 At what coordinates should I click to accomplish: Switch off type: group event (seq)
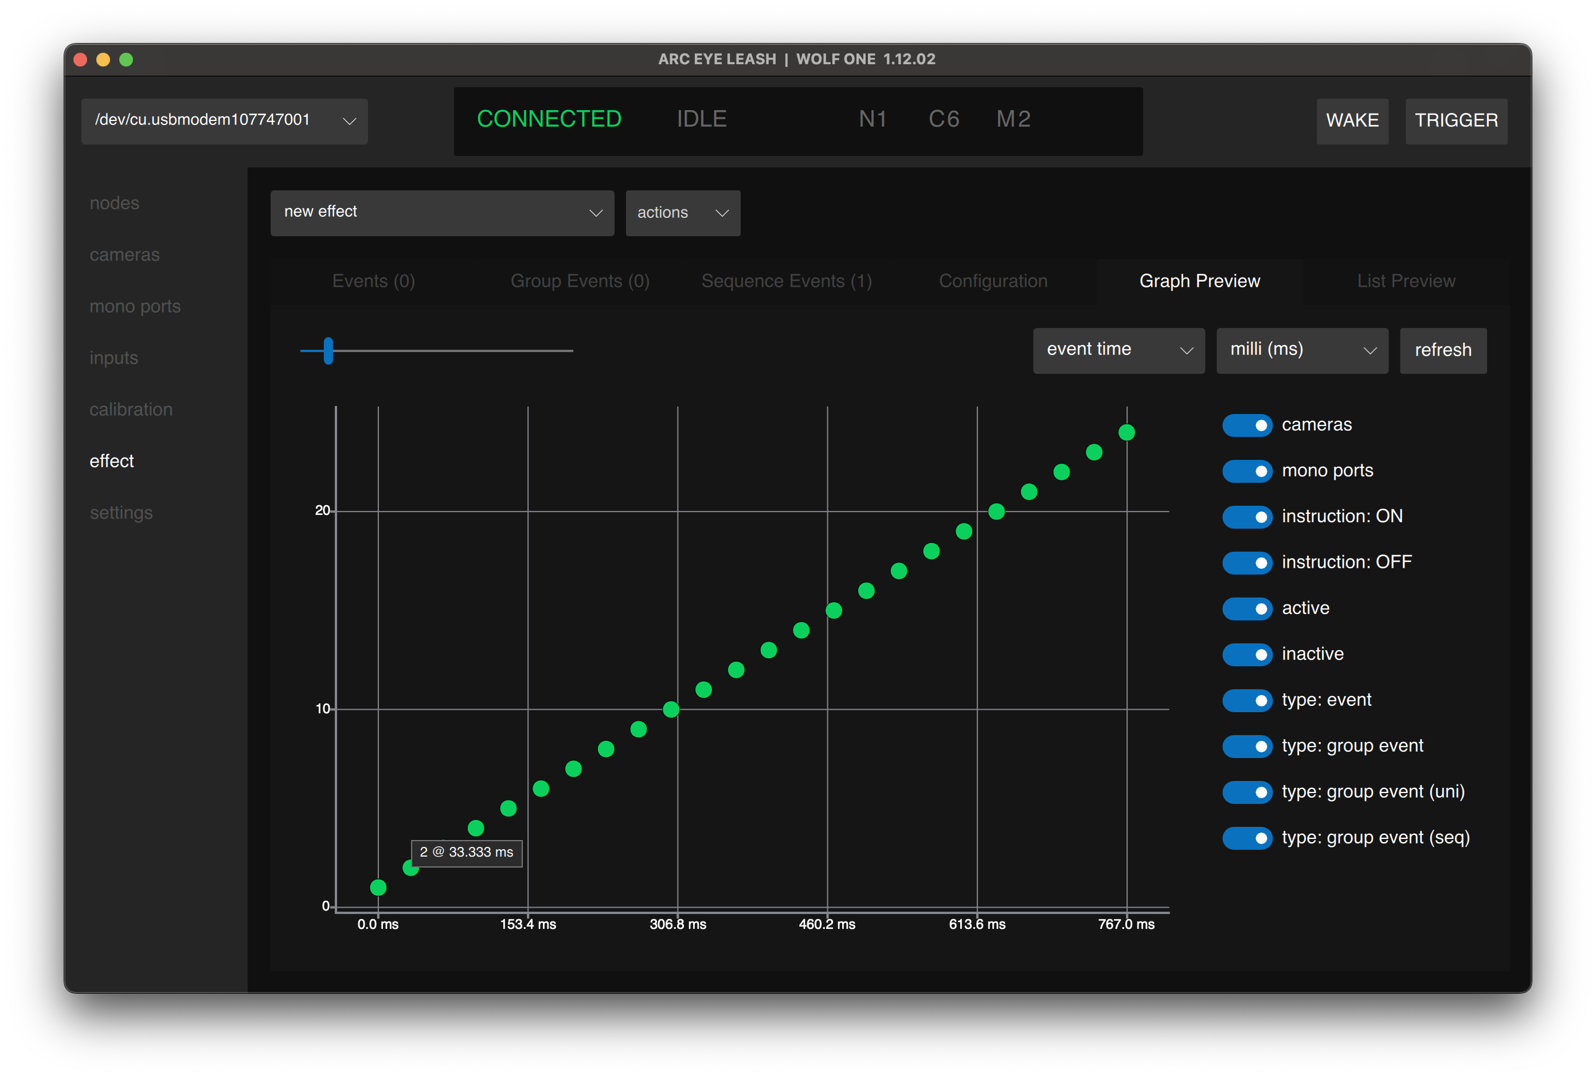(x=1246, y=838)
